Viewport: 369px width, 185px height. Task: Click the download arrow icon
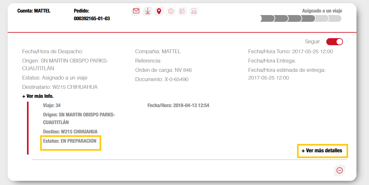[x=147, y=11]
